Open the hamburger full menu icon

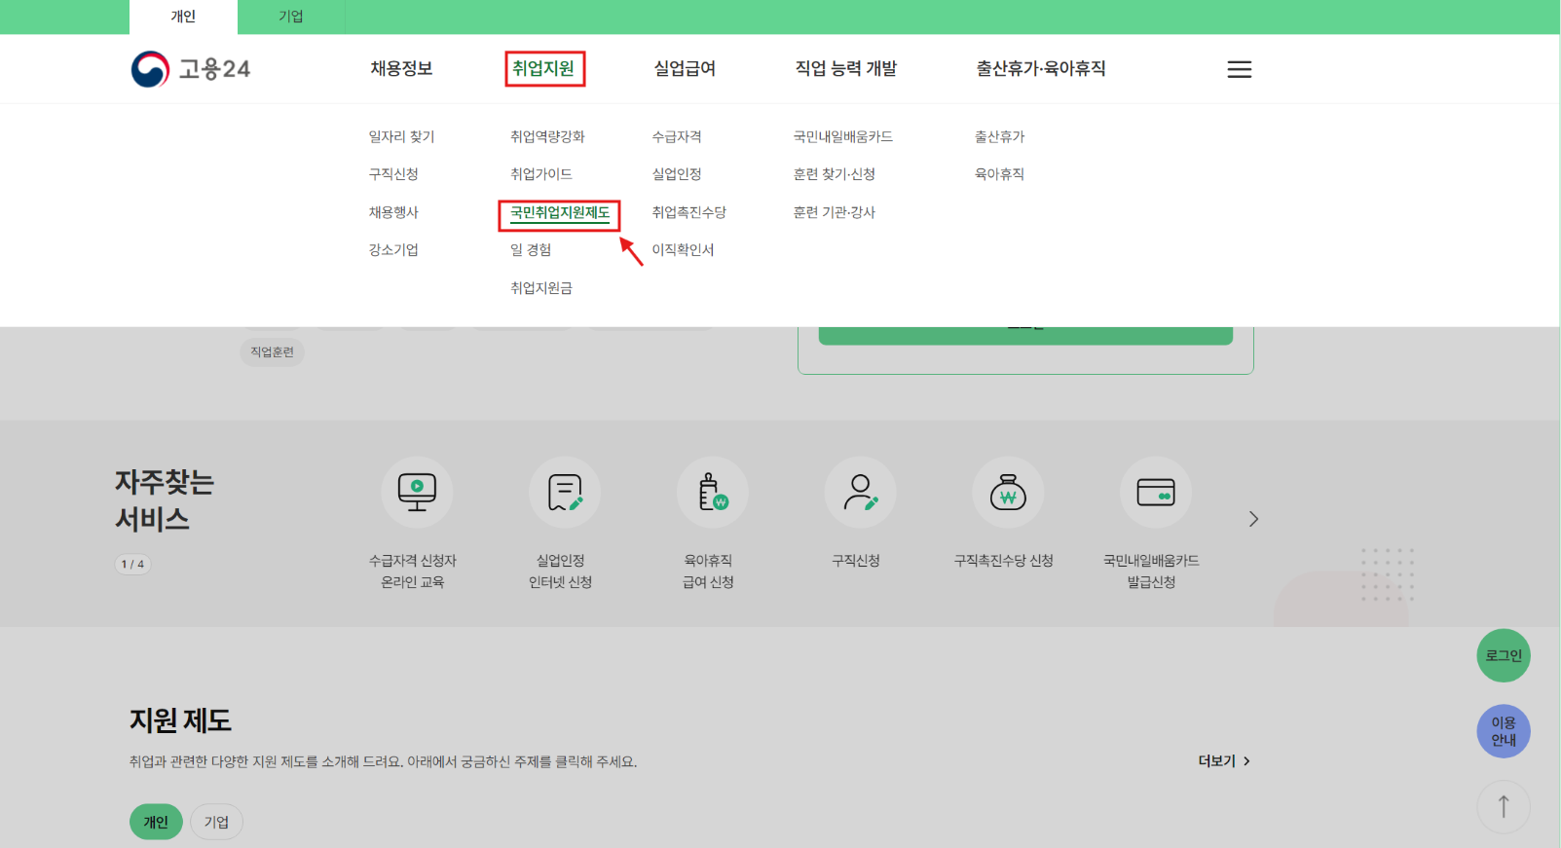[x=1239, y=69]
